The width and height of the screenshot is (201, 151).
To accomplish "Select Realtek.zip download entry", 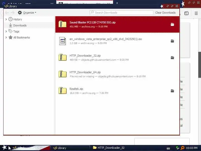I will [x=117, y=91].
